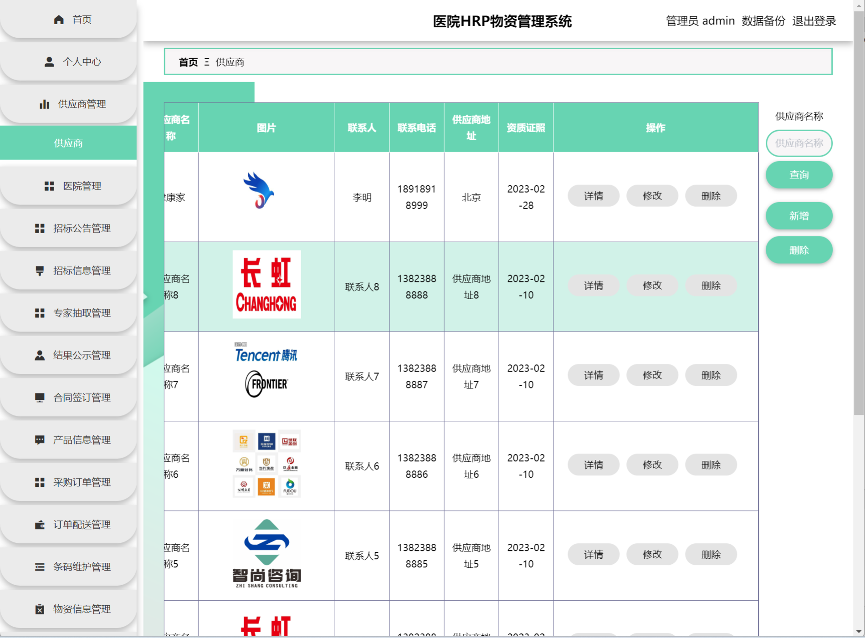Viewport: 865px width, 638px height.
Task: View 详情 for 联系人8 row
Action: [x=594, y=286]
